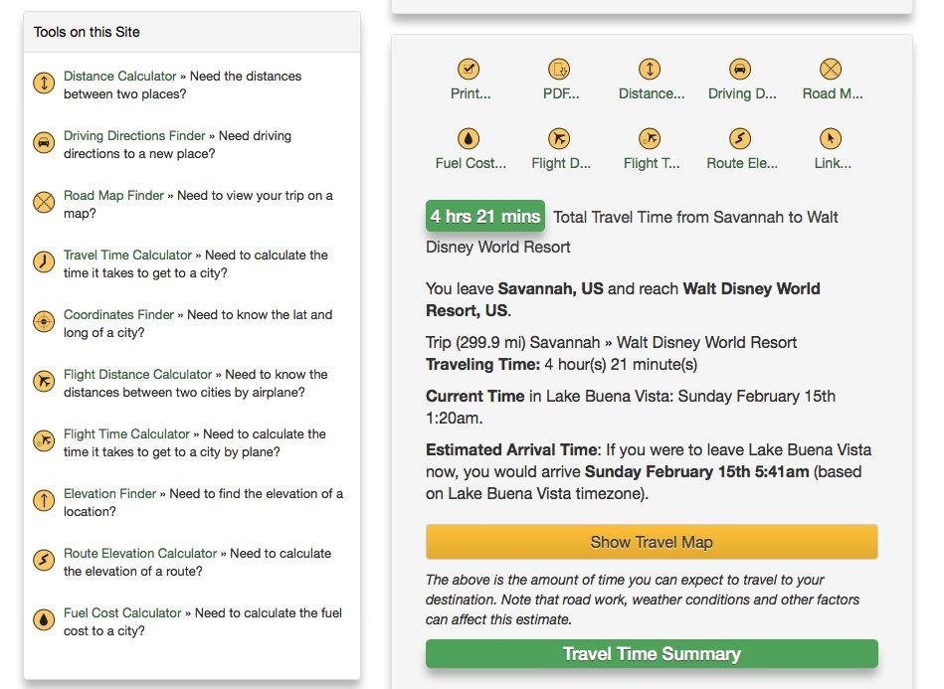Screen dimensions: 944x689
Task: Click the Flight Time plane icon in the results panel
Action: tap(650, 139)
